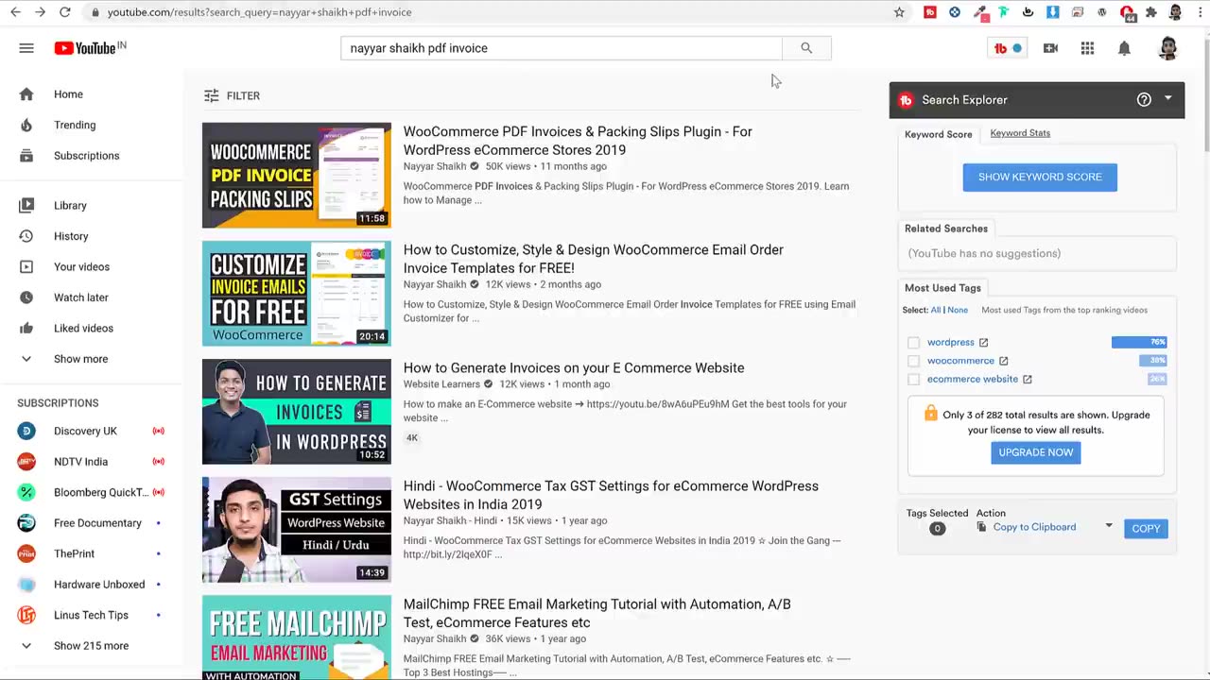This screenshot has height=680, width=1210.
Task: Check the woocommerce tag checkbox
Action: click(x=913, y=361)
